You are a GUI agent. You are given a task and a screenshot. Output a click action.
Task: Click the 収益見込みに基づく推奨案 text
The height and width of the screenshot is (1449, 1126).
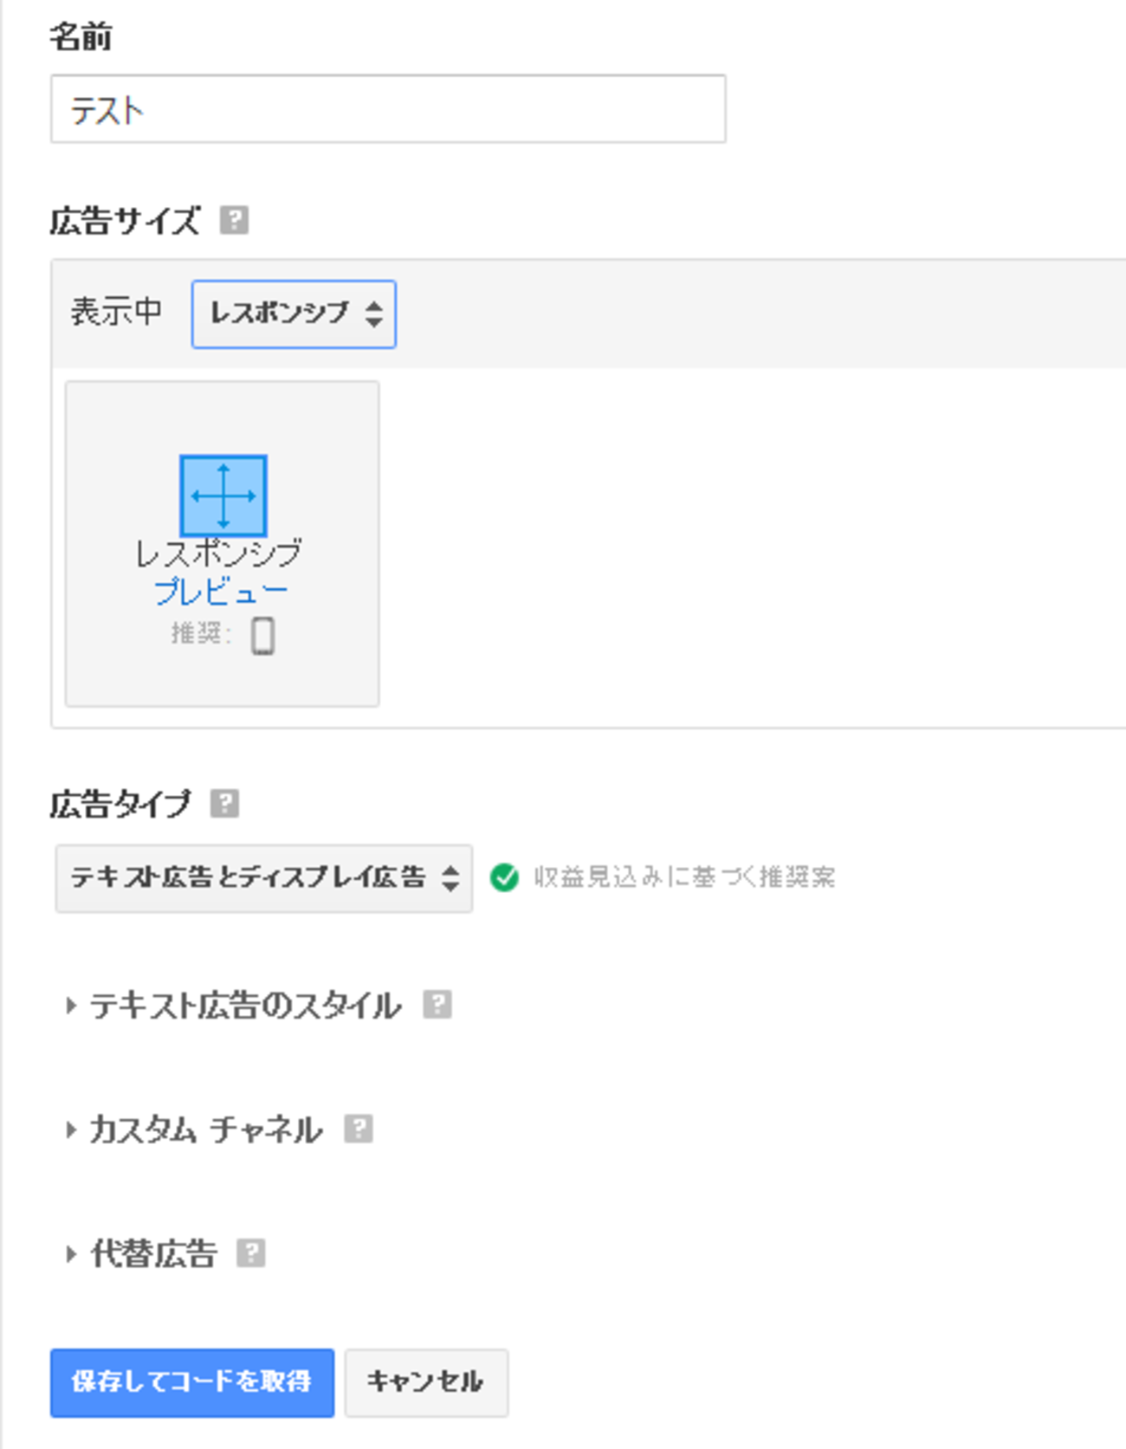(684, 877)
